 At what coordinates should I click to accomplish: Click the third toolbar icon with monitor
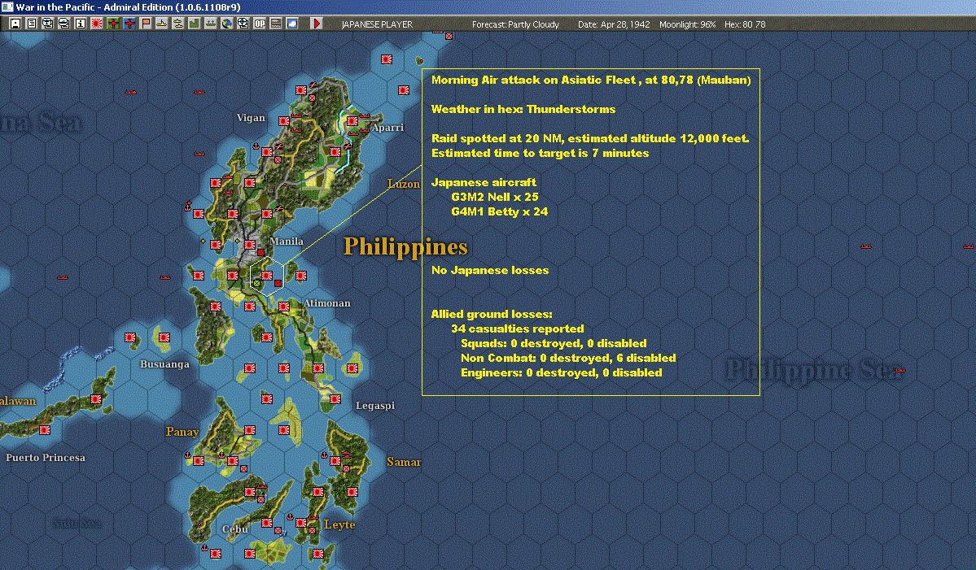(48, 24)
